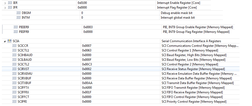Select the SCILBAUD register name
The height and width of the screenshot is (106, 252).
25,60
